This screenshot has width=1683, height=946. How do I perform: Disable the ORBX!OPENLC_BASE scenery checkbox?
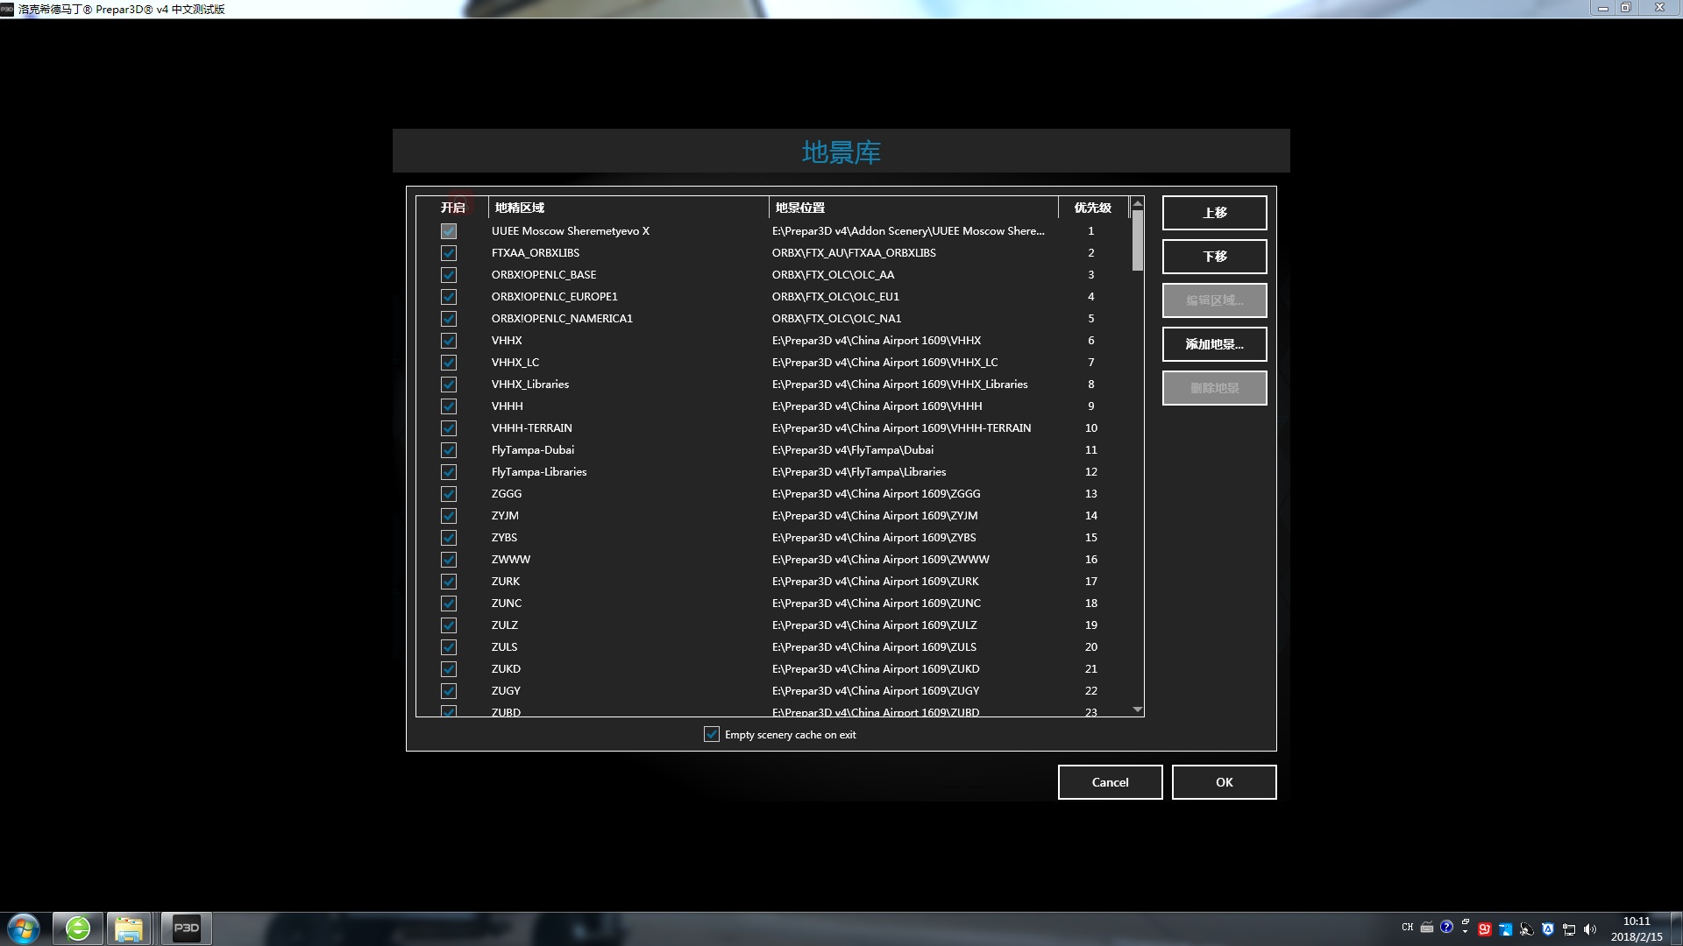[x=449, y=275]
